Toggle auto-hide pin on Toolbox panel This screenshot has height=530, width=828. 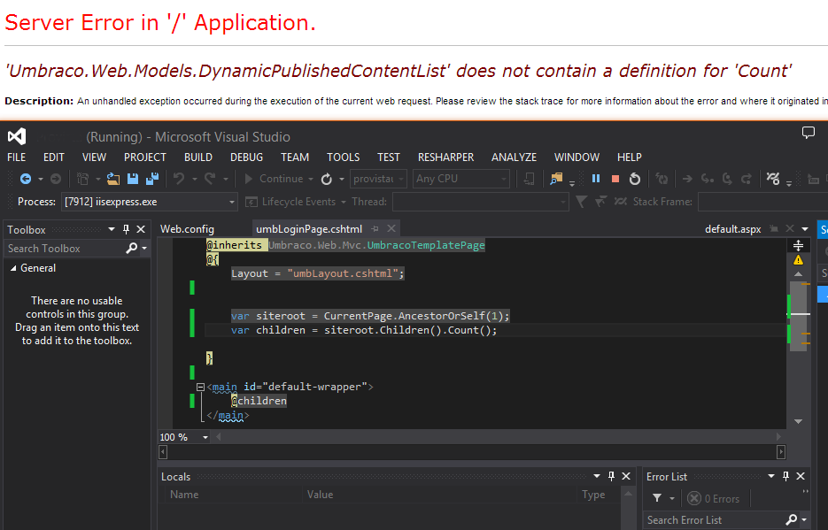[126, 229]
